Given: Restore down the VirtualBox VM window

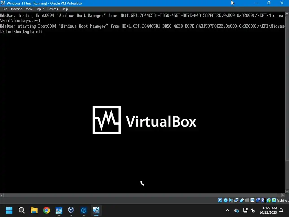Looking at the screenshot, I should coord(269,3).
